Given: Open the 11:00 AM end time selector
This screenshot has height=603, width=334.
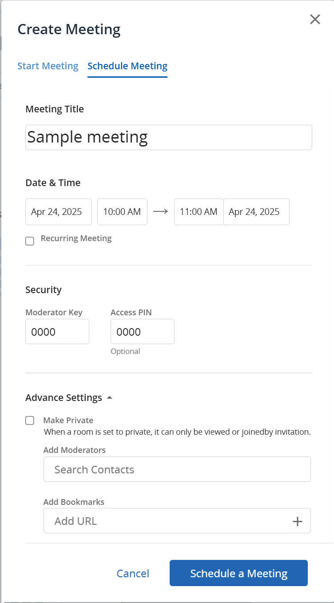Looking at the screenshot, I should click(x=199, y=212).
